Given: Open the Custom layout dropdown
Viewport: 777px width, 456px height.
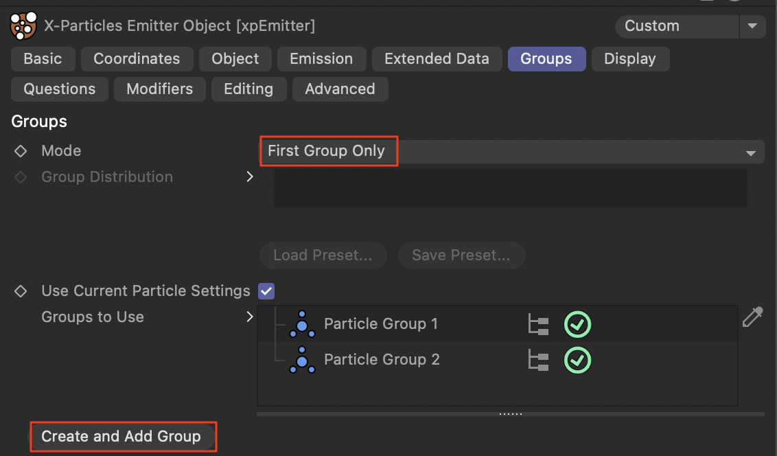Looking at the screenshot, I should [x=677, y=26].
